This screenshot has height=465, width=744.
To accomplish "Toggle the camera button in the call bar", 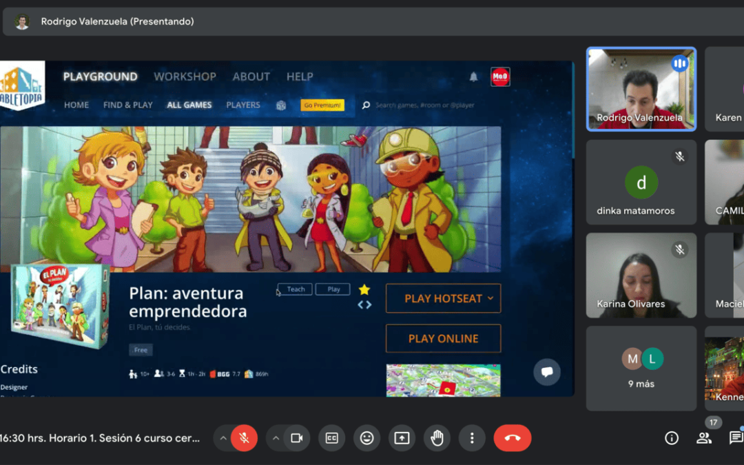I will click(x=297, y=438).
